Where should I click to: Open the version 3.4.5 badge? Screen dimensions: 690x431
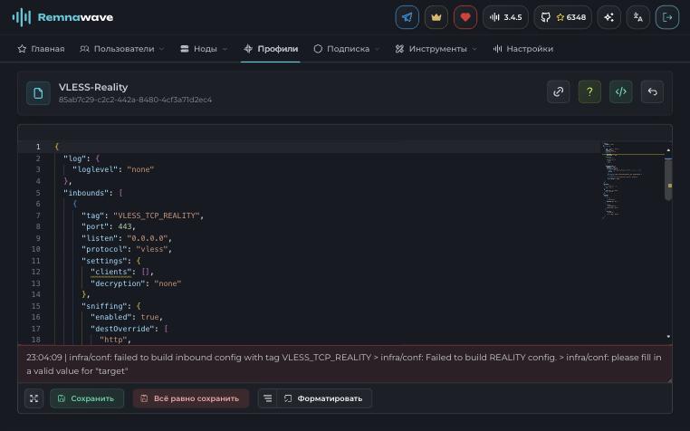tap(505, 17)
